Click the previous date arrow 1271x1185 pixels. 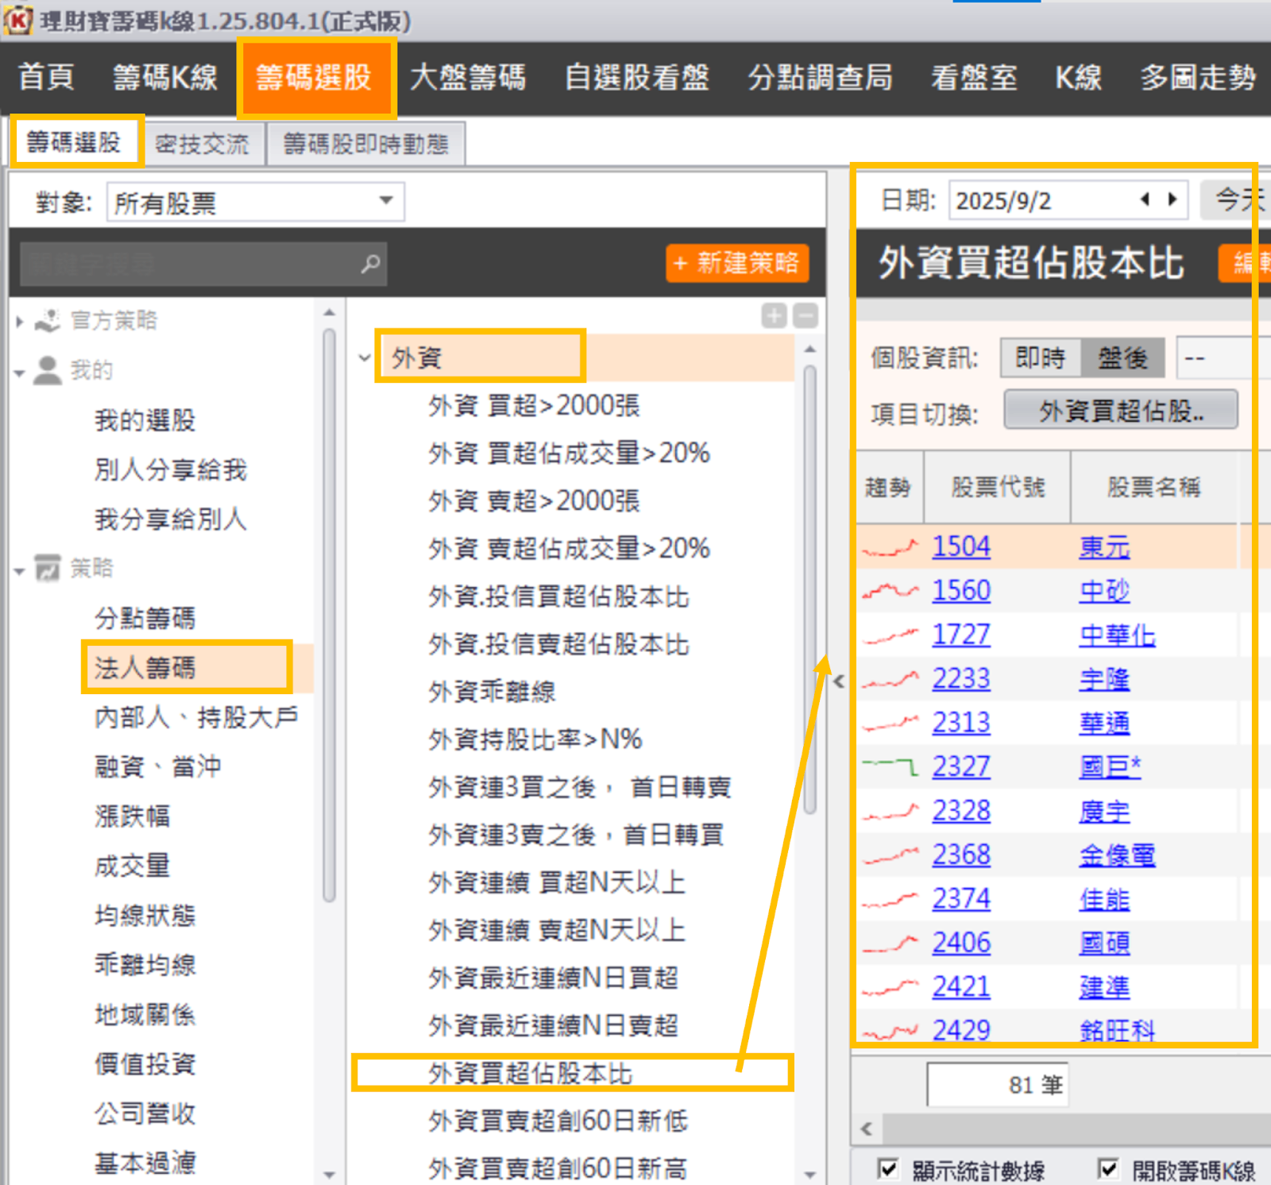point(1145,199)
